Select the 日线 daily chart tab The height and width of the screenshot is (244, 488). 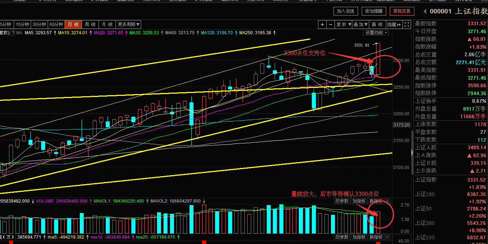click(73, 25)
